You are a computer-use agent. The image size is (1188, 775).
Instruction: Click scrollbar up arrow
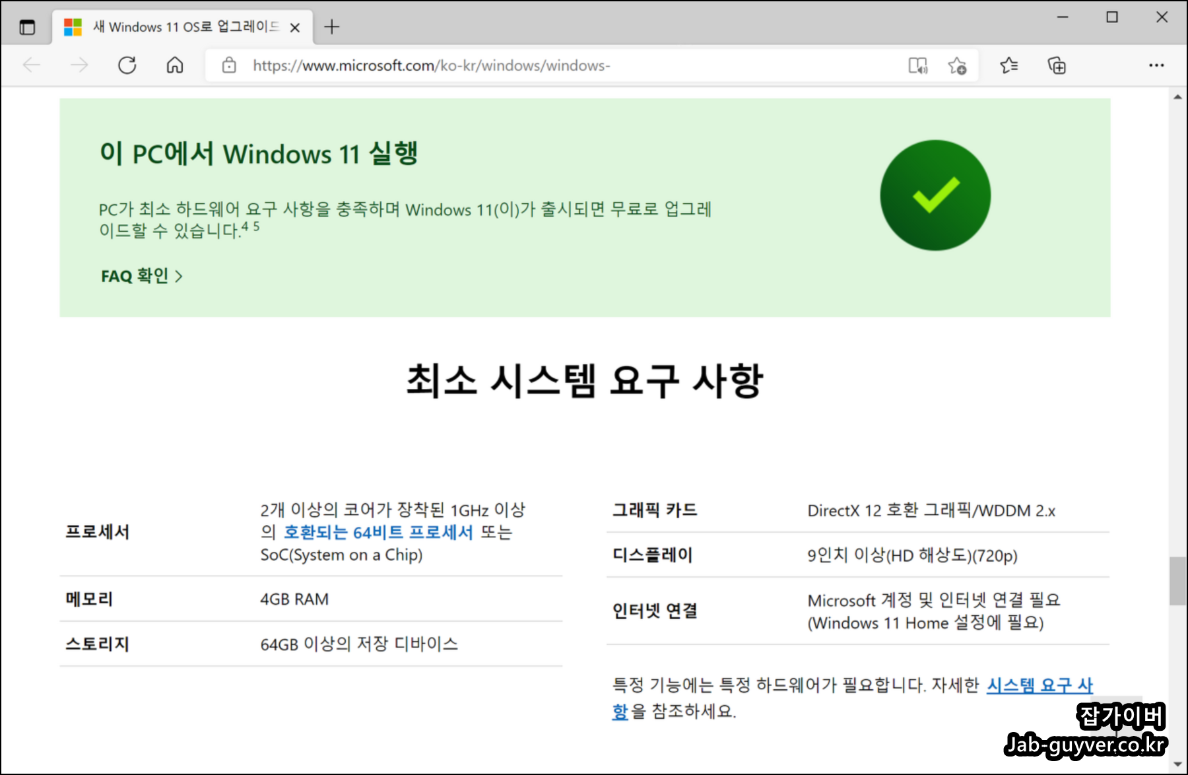click(x=1178, y=97)
